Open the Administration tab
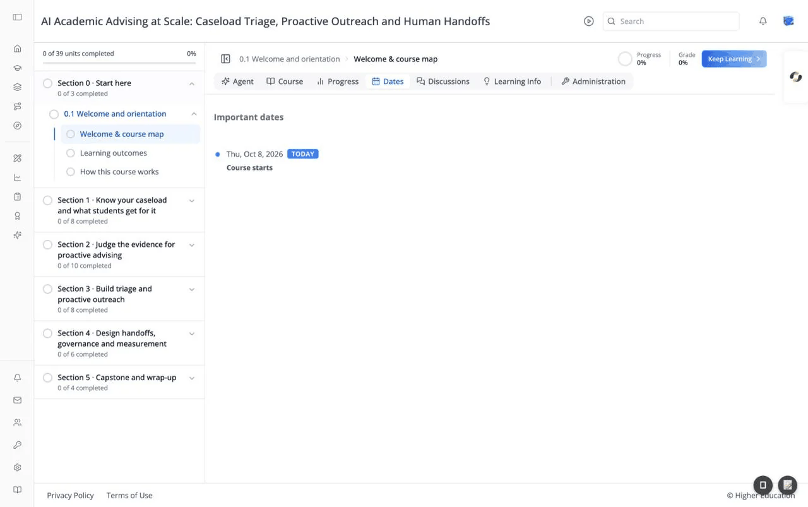Screen dimensions: 808x507 click(593, 81)
